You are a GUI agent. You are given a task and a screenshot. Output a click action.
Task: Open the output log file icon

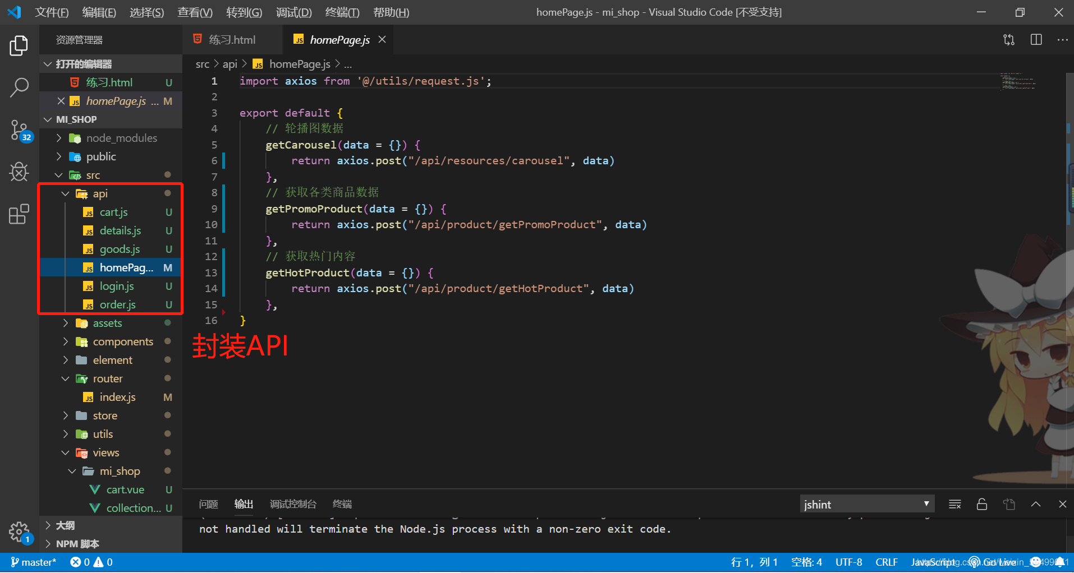pos(1009,504)
